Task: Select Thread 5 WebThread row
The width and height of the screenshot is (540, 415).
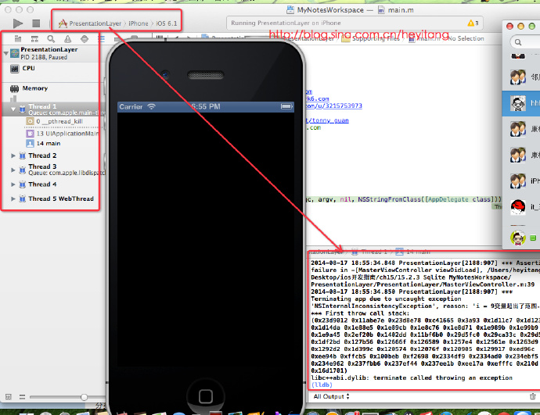Action: click(x=51, y=199)
